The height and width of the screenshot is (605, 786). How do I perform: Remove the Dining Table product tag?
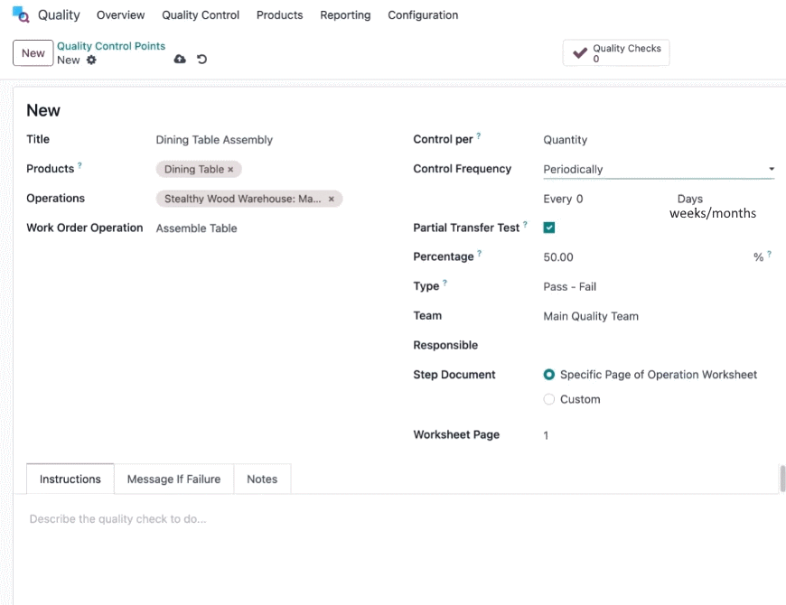[x=230, y=170]
